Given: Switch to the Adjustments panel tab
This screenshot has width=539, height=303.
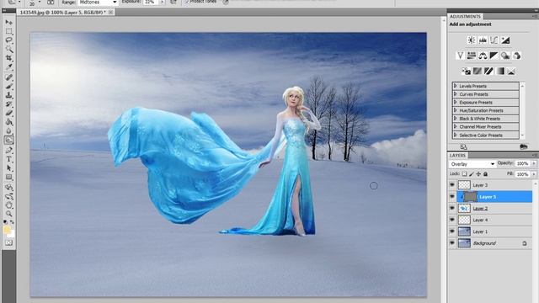Looking at the screenshot, I should point(465,17).
